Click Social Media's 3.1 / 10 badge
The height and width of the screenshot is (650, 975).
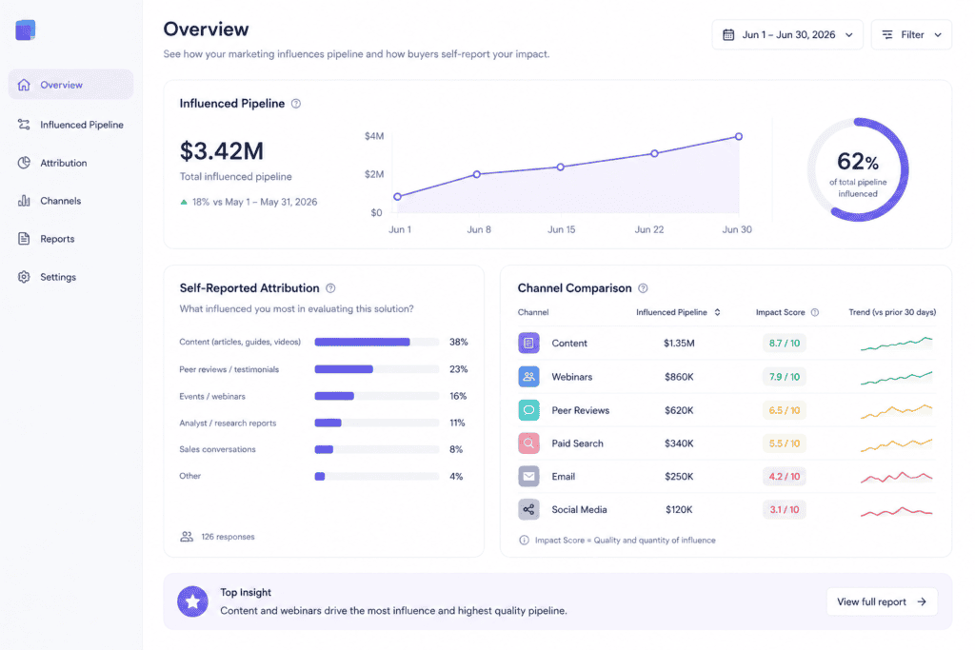pyautogui.click(x=785, y=509)
